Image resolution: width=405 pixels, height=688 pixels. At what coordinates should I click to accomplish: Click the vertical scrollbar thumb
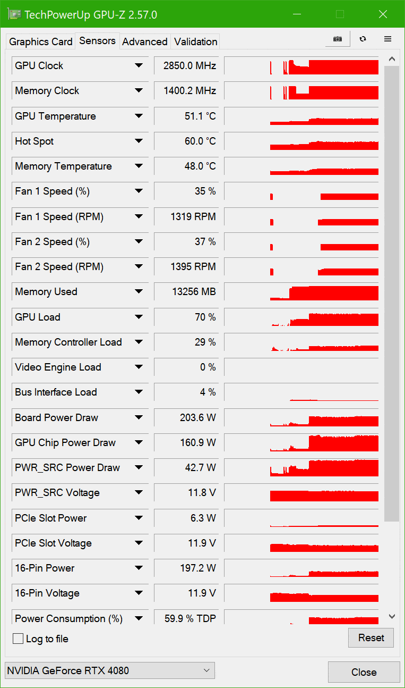(392, 292)
